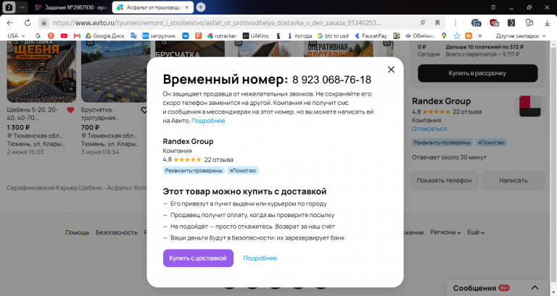Open the tab group counter button
This screenshot has width=557, height=296.
(x=9, y=7)
